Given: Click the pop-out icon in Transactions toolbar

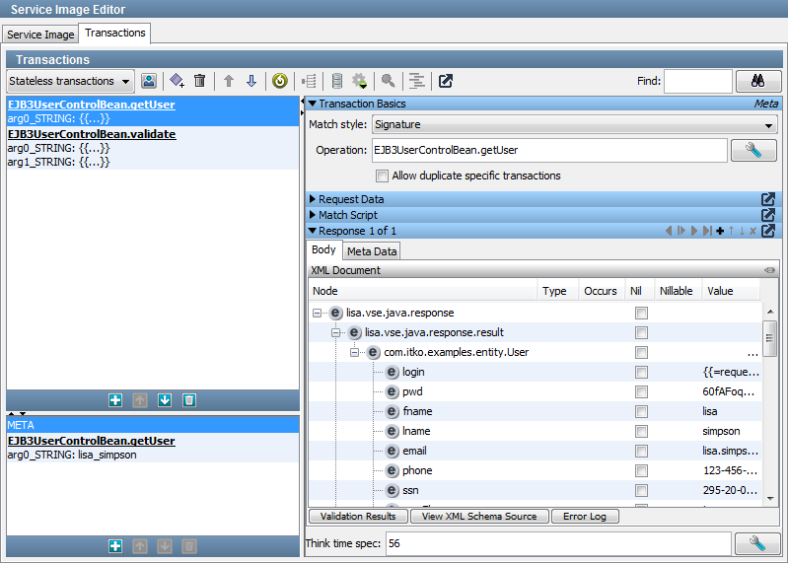Looking at the screenshot, I should 445,81.
